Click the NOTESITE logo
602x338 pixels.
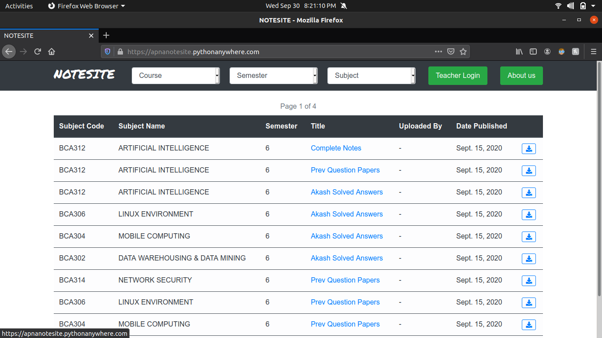click(x=84, y=75)
